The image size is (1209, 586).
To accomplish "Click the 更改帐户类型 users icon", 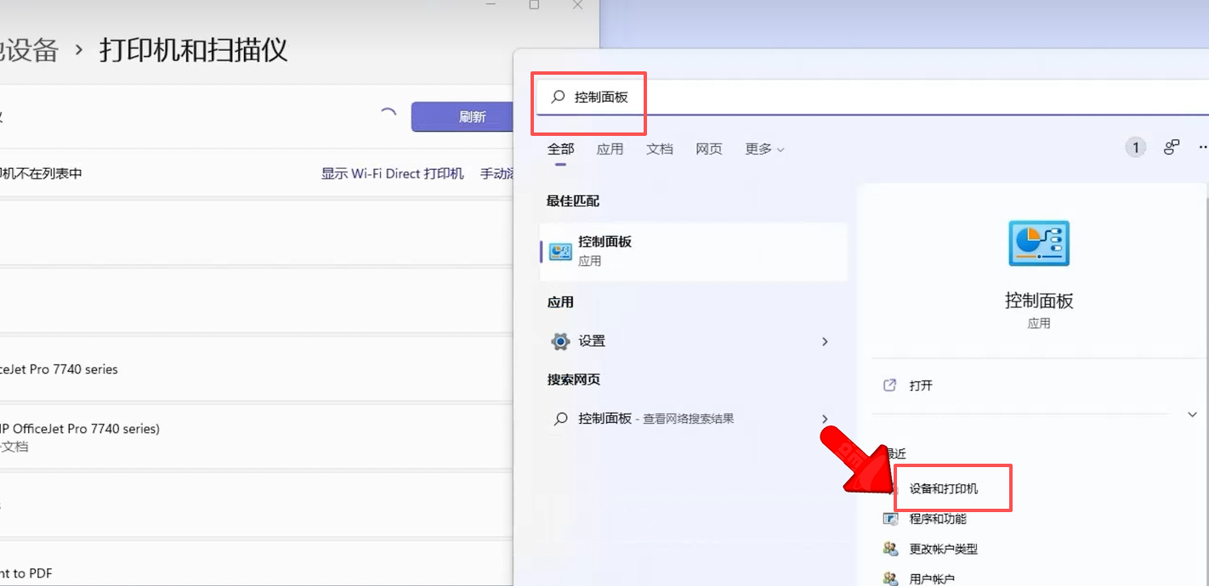I will (x=890, y=549).
